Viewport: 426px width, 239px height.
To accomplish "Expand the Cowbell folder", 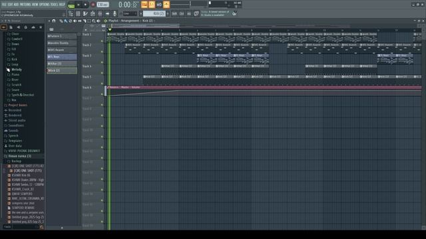I will click(x=17, y=39).
